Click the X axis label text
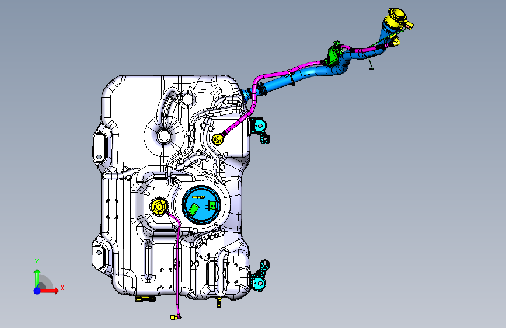The image size is (506, 328). [x=62, y=288]
